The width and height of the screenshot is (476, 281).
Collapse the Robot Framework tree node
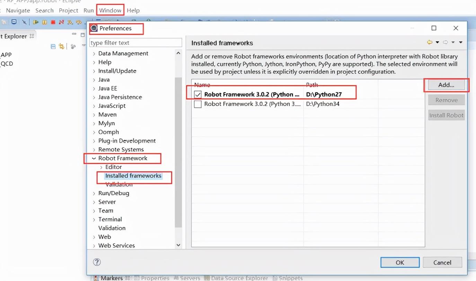[x=94, y=158]
